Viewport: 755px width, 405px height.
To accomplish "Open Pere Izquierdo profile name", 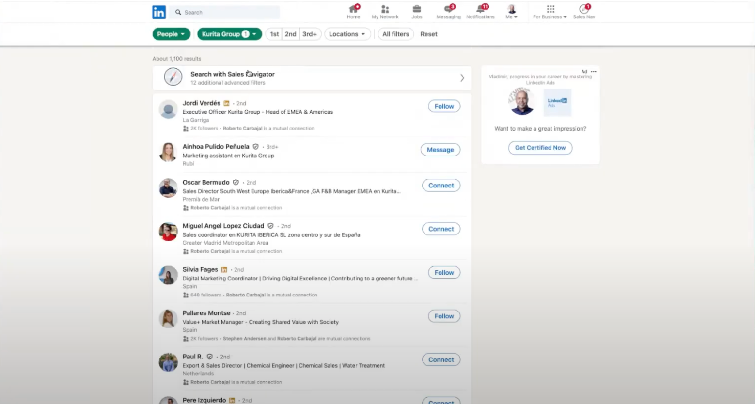I will pos(204,400).
